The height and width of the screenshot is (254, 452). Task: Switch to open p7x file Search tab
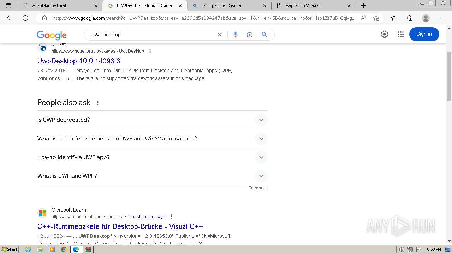pos(229,6)
